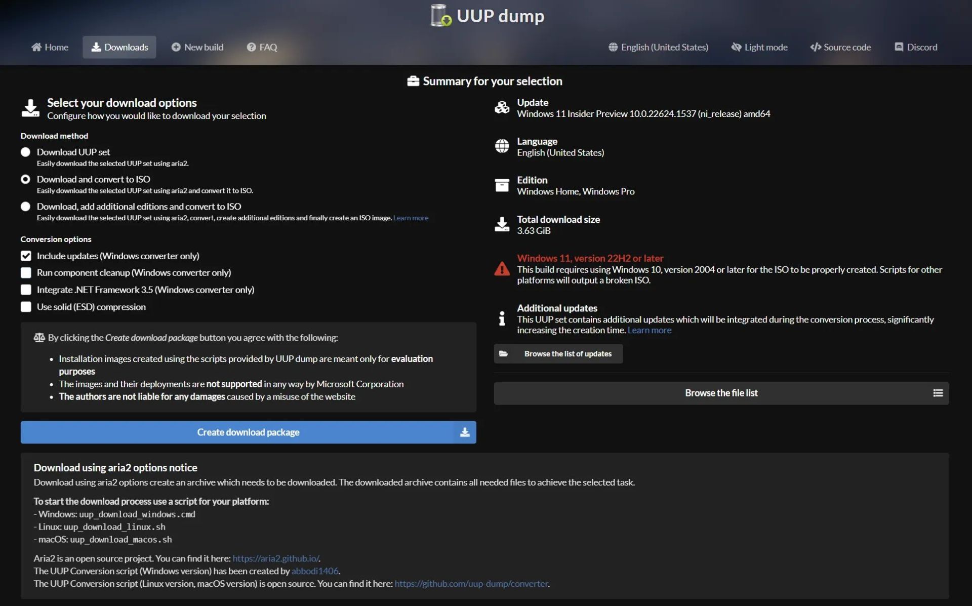Expand Browse the file list
The height and width of the screenshot is (606, 972).
[721, 393]
